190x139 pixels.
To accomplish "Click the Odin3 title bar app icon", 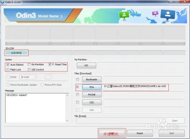I will pos(2,2).
